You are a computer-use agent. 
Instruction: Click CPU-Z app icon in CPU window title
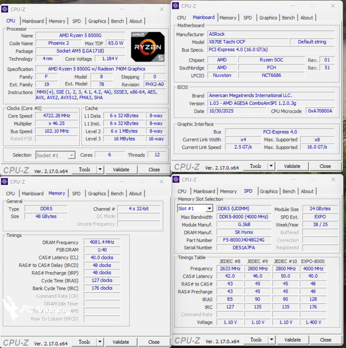pyautogui.click(x=5, y=9)
